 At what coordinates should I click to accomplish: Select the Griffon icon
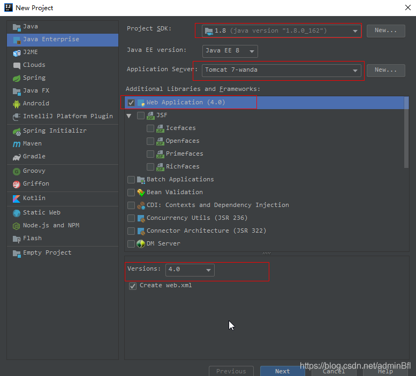tap(17, 184)
